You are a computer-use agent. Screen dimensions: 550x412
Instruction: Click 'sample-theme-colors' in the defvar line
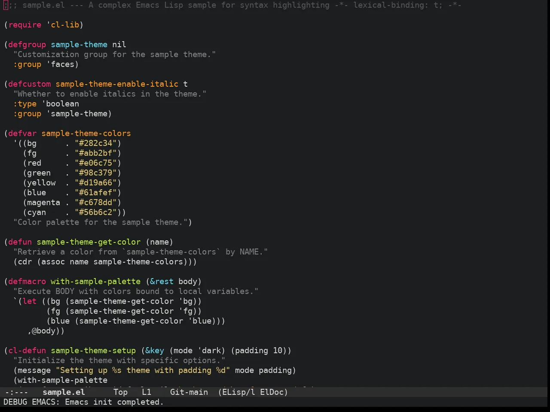pyautogui.click(x=86, y=133)
